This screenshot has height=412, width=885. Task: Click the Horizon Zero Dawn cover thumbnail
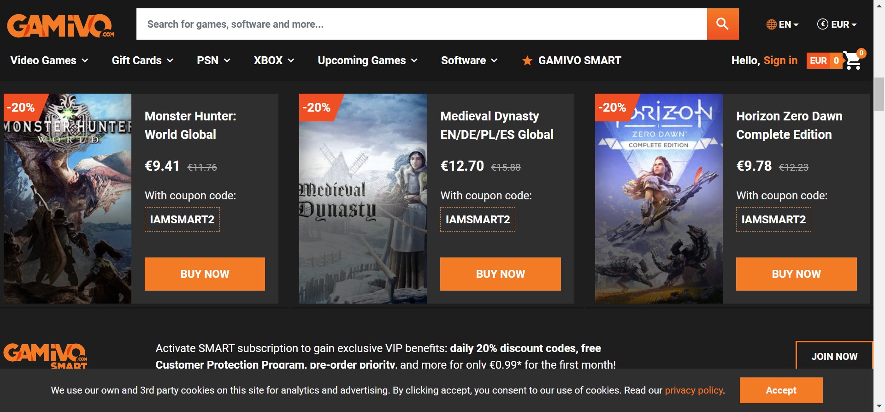click(659, 198)
